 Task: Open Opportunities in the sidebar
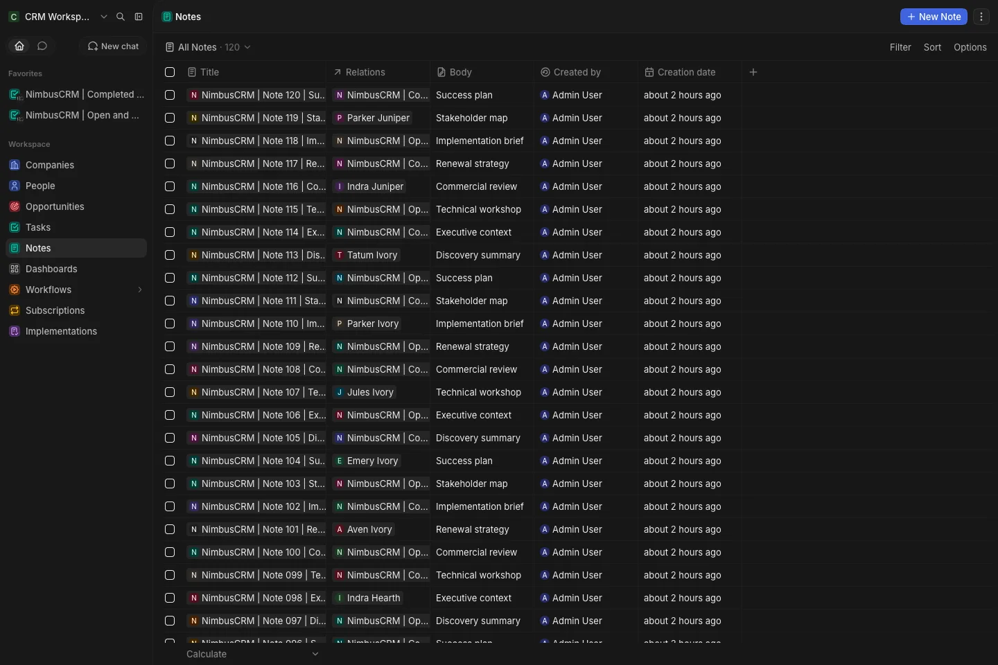(x=76, y=206)
